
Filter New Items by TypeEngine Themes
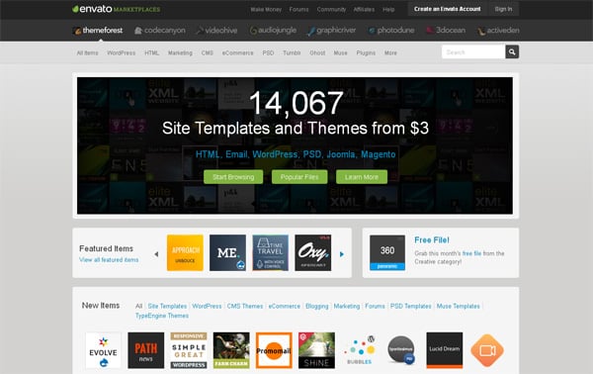tap(162, 316)
